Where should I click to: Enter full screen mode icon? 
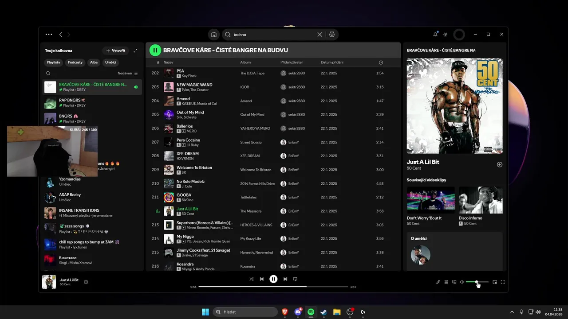click(x=503, y=282)
